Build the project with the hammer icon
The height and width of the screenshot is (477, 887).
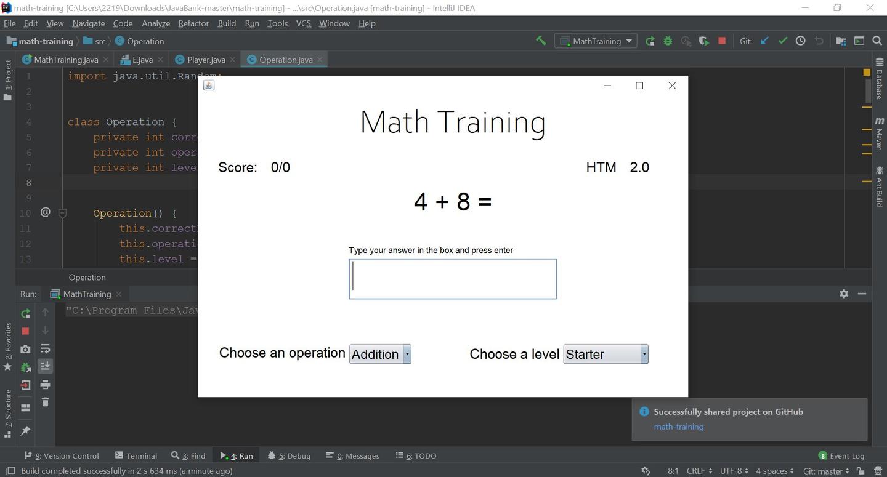pos(541,41)
